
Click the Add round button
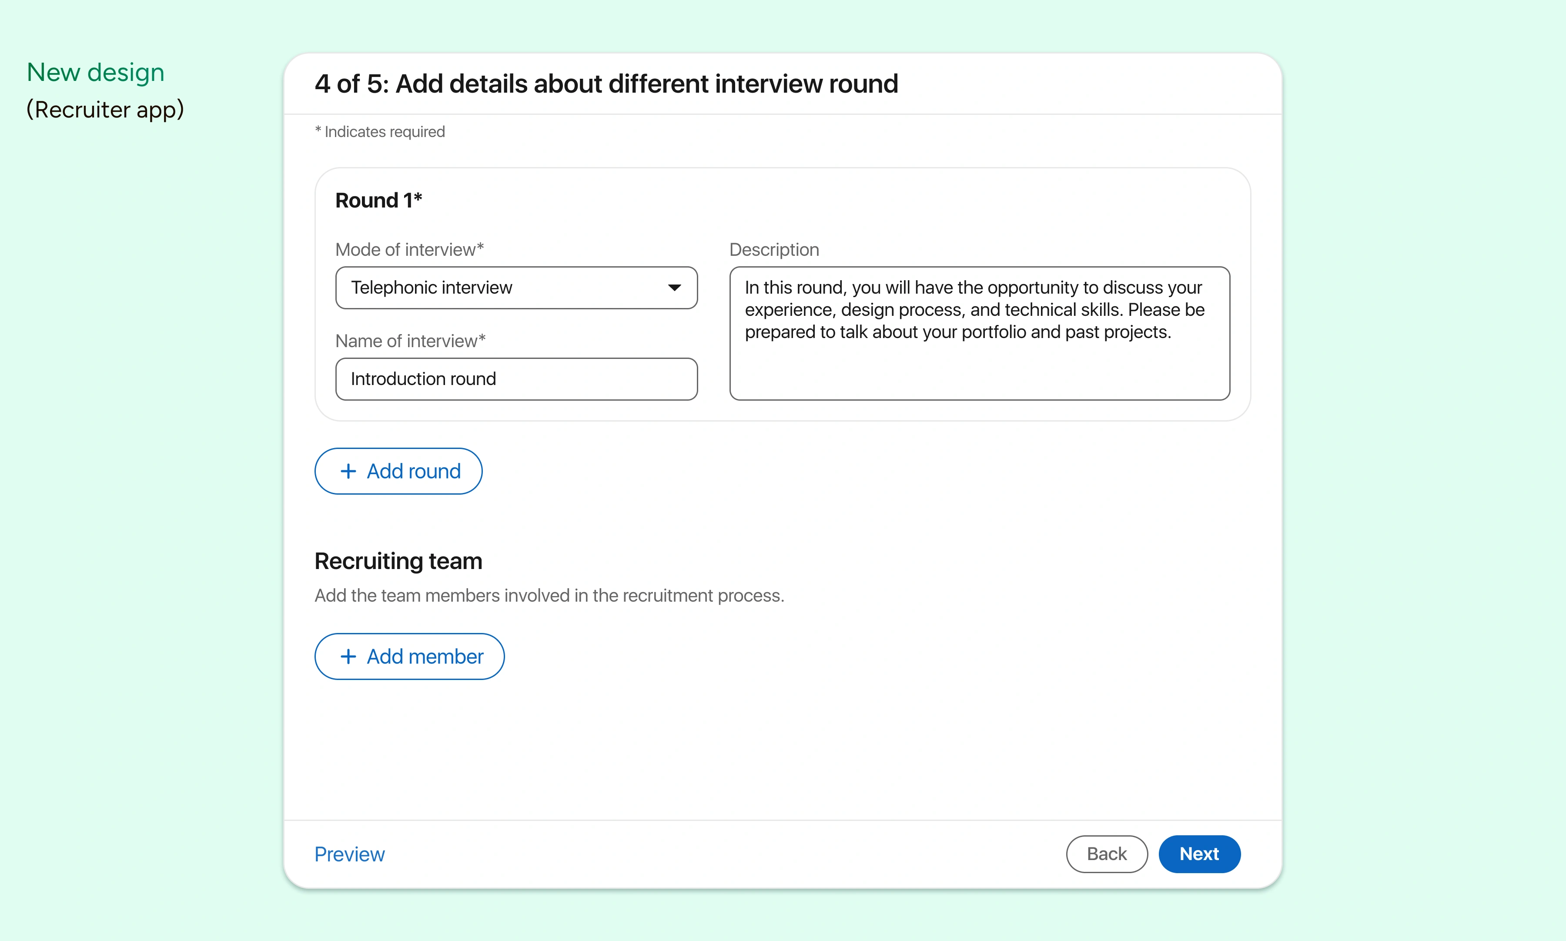398,471
